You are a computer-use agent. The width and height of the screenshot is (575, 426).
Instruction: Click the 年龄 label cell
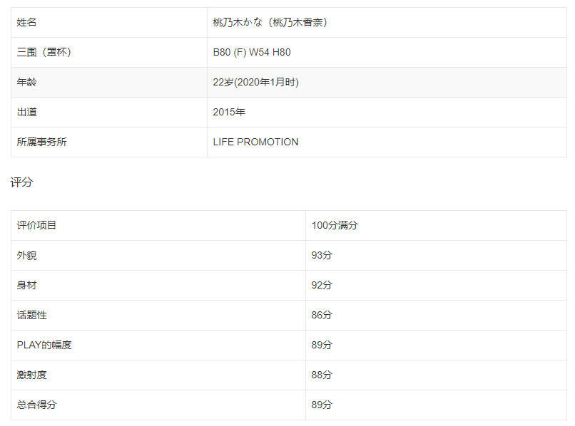click(x=27, y=82)
